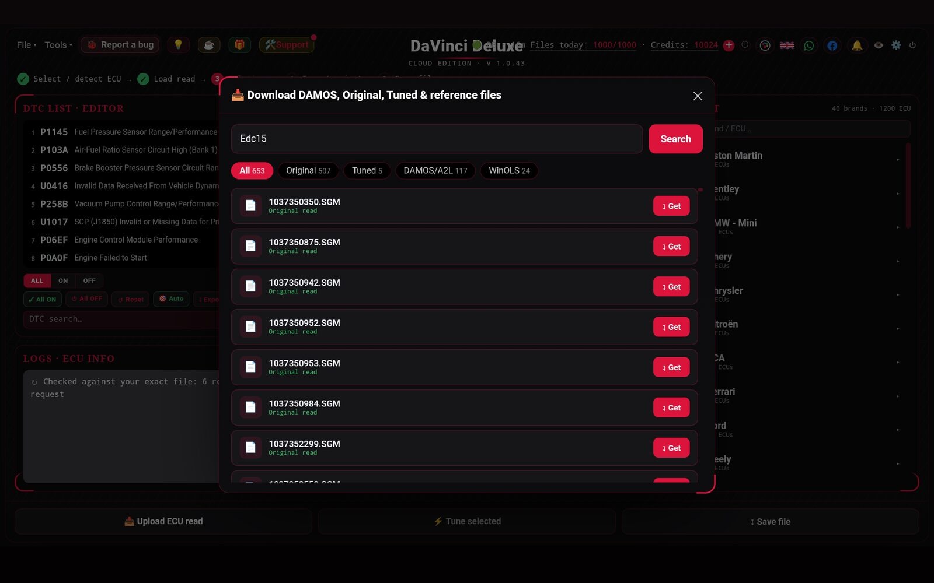Click the red Search button
The image size is (934, 583).
click(675, 139)
